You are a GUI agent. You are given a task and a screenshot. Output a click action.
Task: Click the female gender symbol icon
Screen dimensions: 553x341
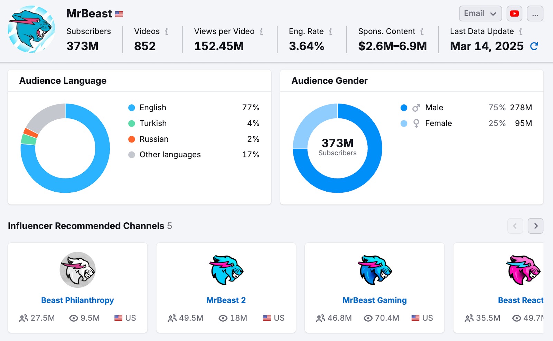[416, 123]
